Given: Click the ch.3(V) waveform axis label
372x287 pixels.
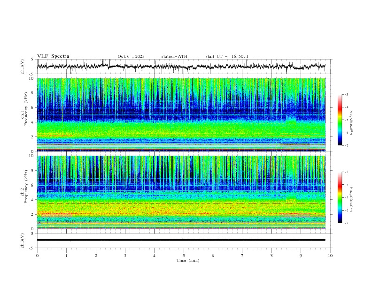Looking at the screenshot, I should (x=23, y=241).
